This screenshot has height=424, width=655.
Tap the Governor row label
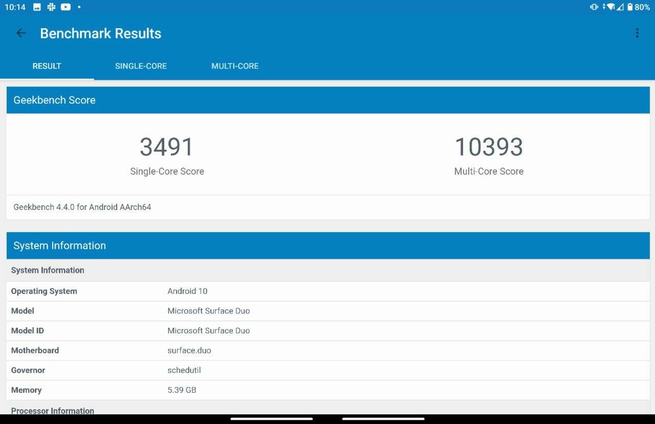[x=28, y=370]
